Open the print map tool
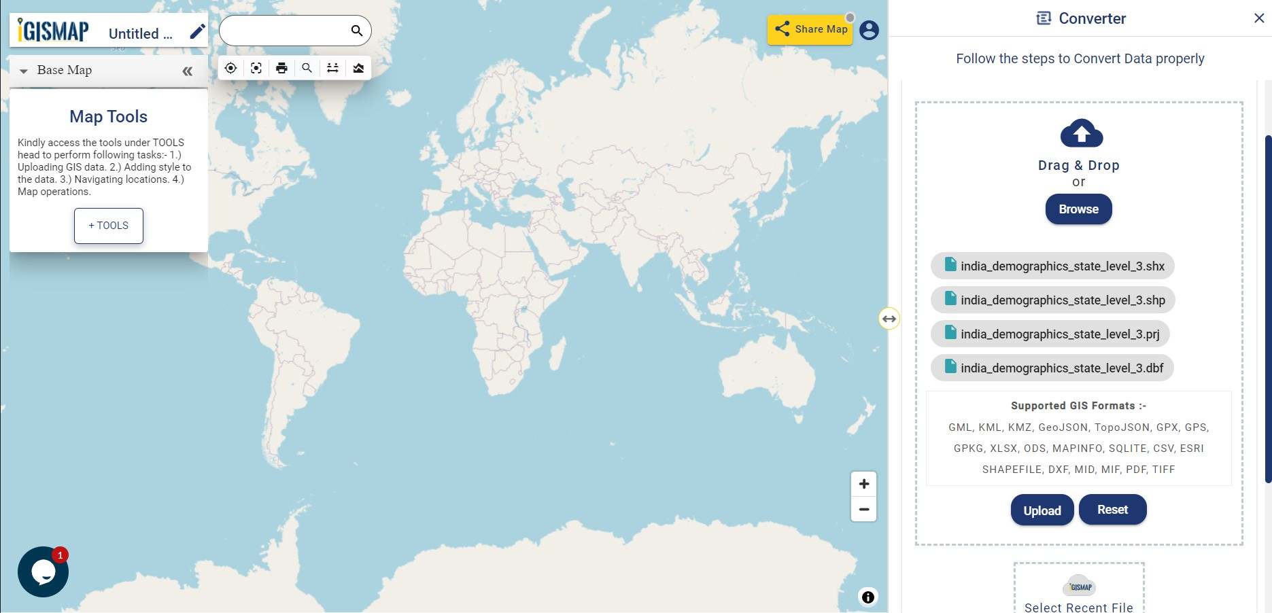1272x613 pixels. point(281,68)
